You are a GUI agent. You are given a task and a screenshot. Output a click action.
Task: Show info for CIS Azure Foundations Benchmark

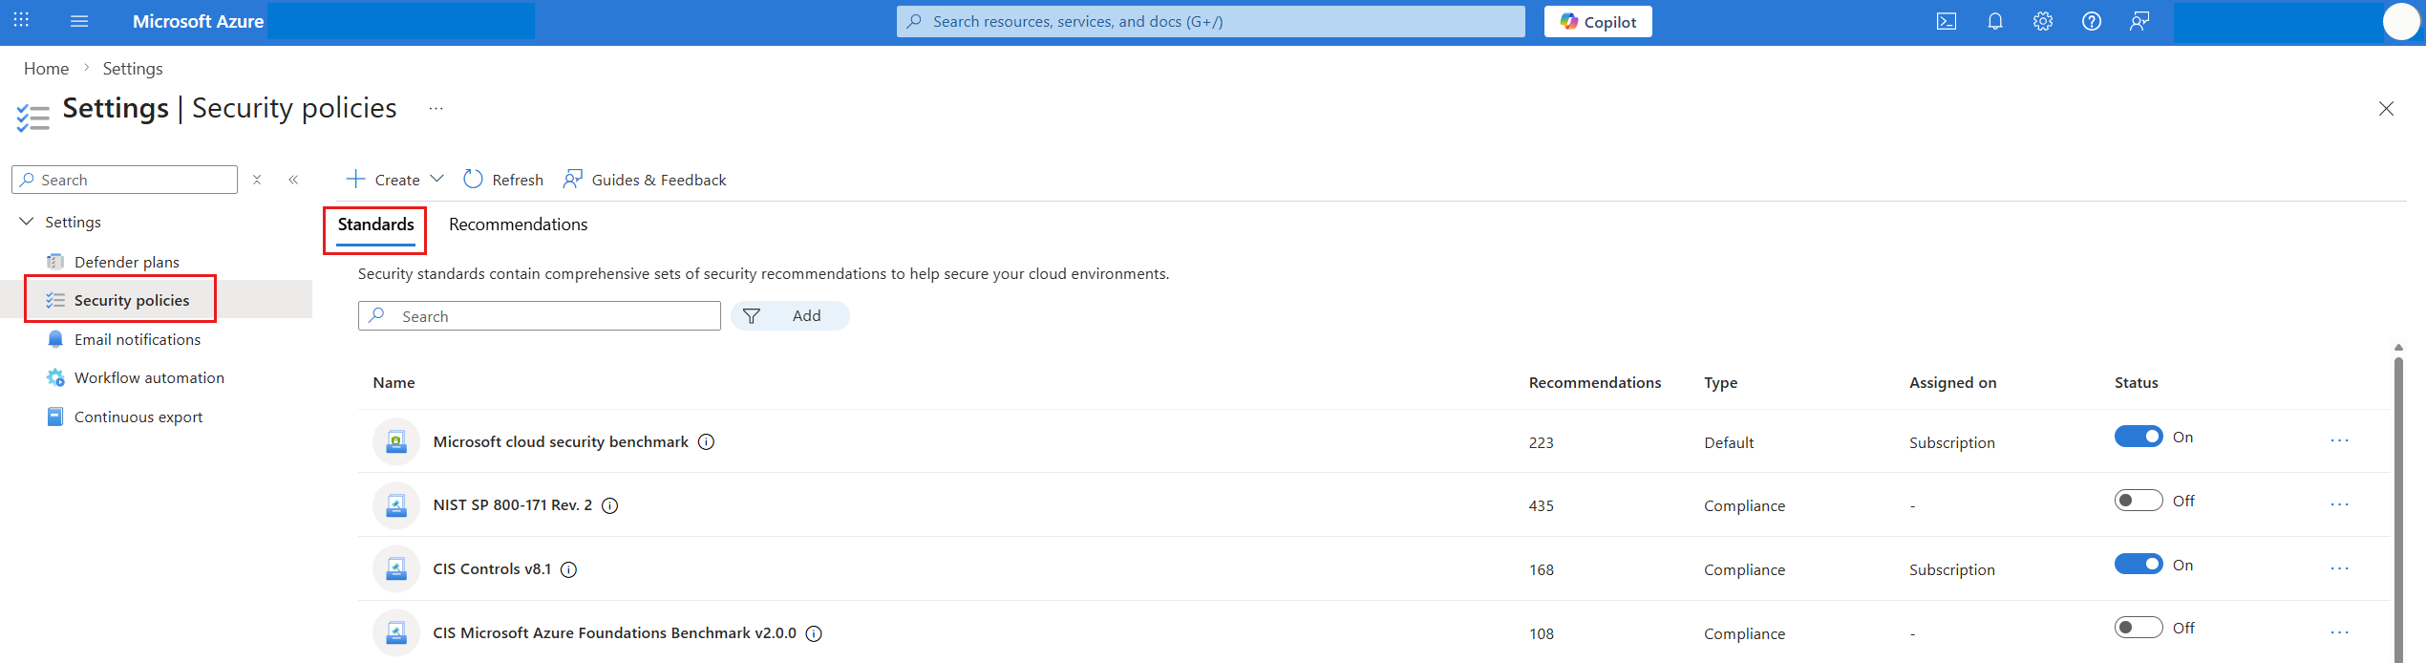tap(814, 633)
